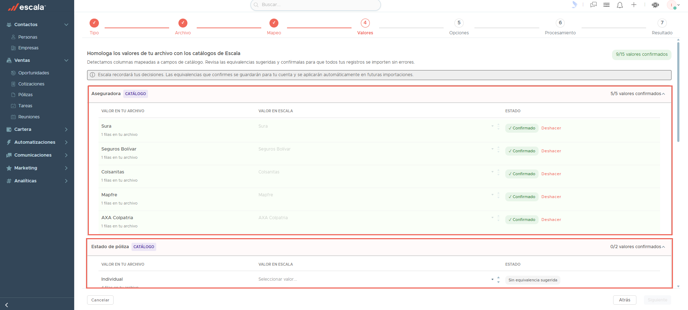688x310 pixels.
Task: Collapse the sidebar with the back arrow
Action: point(6,305)
